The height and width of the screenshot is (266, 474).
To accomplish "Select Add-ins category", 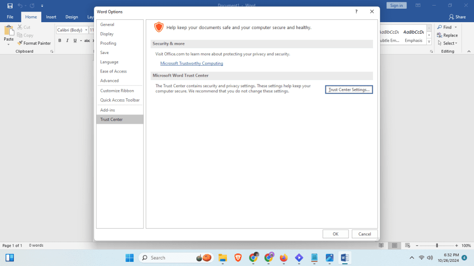I will tap(120, 110).
